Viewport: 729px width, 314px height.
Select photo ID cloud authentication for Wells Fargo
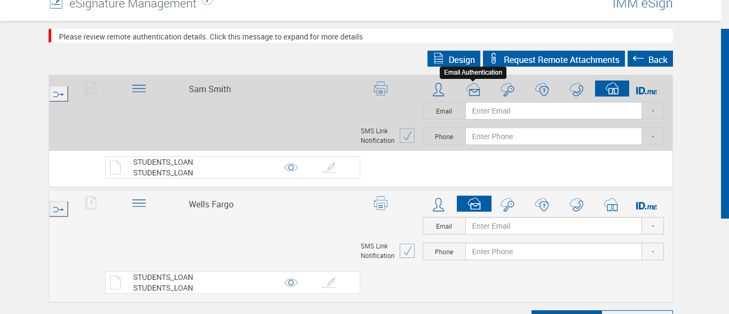[x=611, y=205]
